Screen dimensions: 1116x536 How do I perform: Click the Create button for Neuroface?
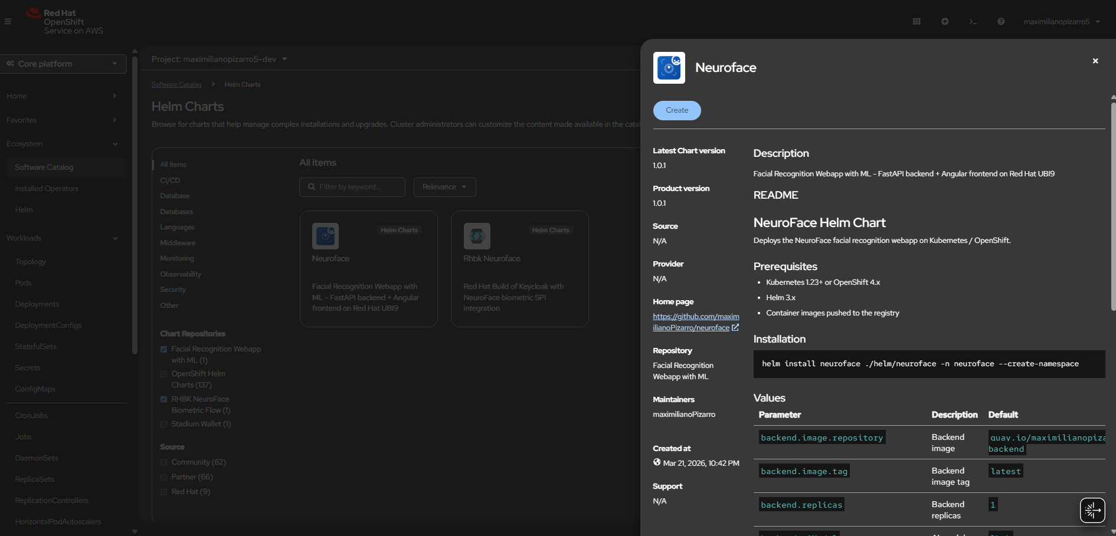tap(677, 110)
